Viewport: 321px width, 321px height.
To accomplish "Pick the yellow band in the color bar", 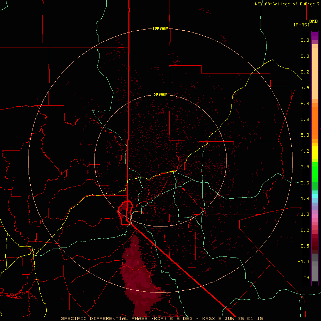I will coord(315,153).
